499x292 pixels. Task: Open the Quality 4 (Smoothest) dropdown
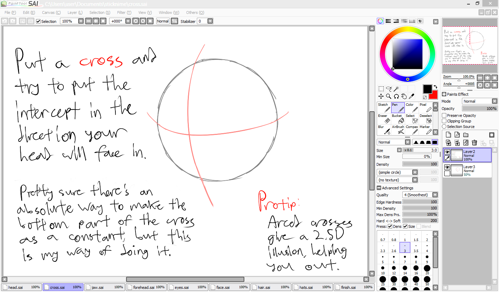pyautogui.click(x=435, y=195)
